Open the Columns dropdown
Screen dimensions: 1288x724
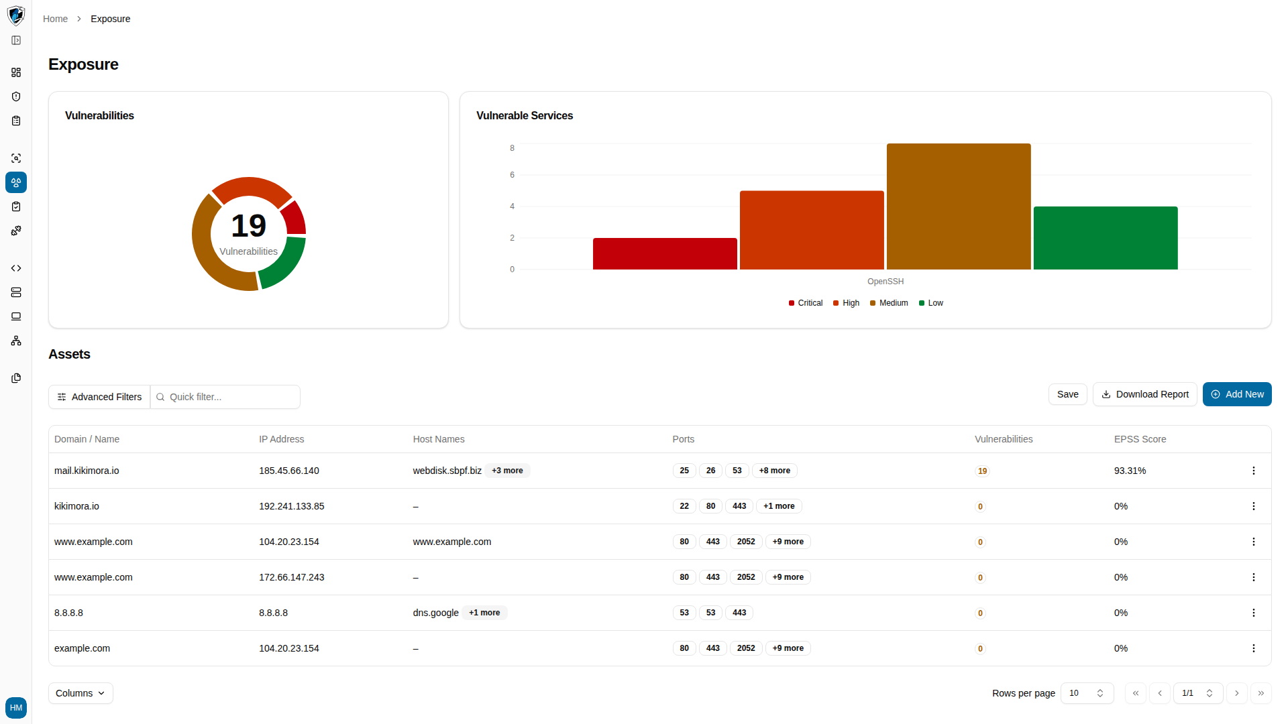pos(80,693)
